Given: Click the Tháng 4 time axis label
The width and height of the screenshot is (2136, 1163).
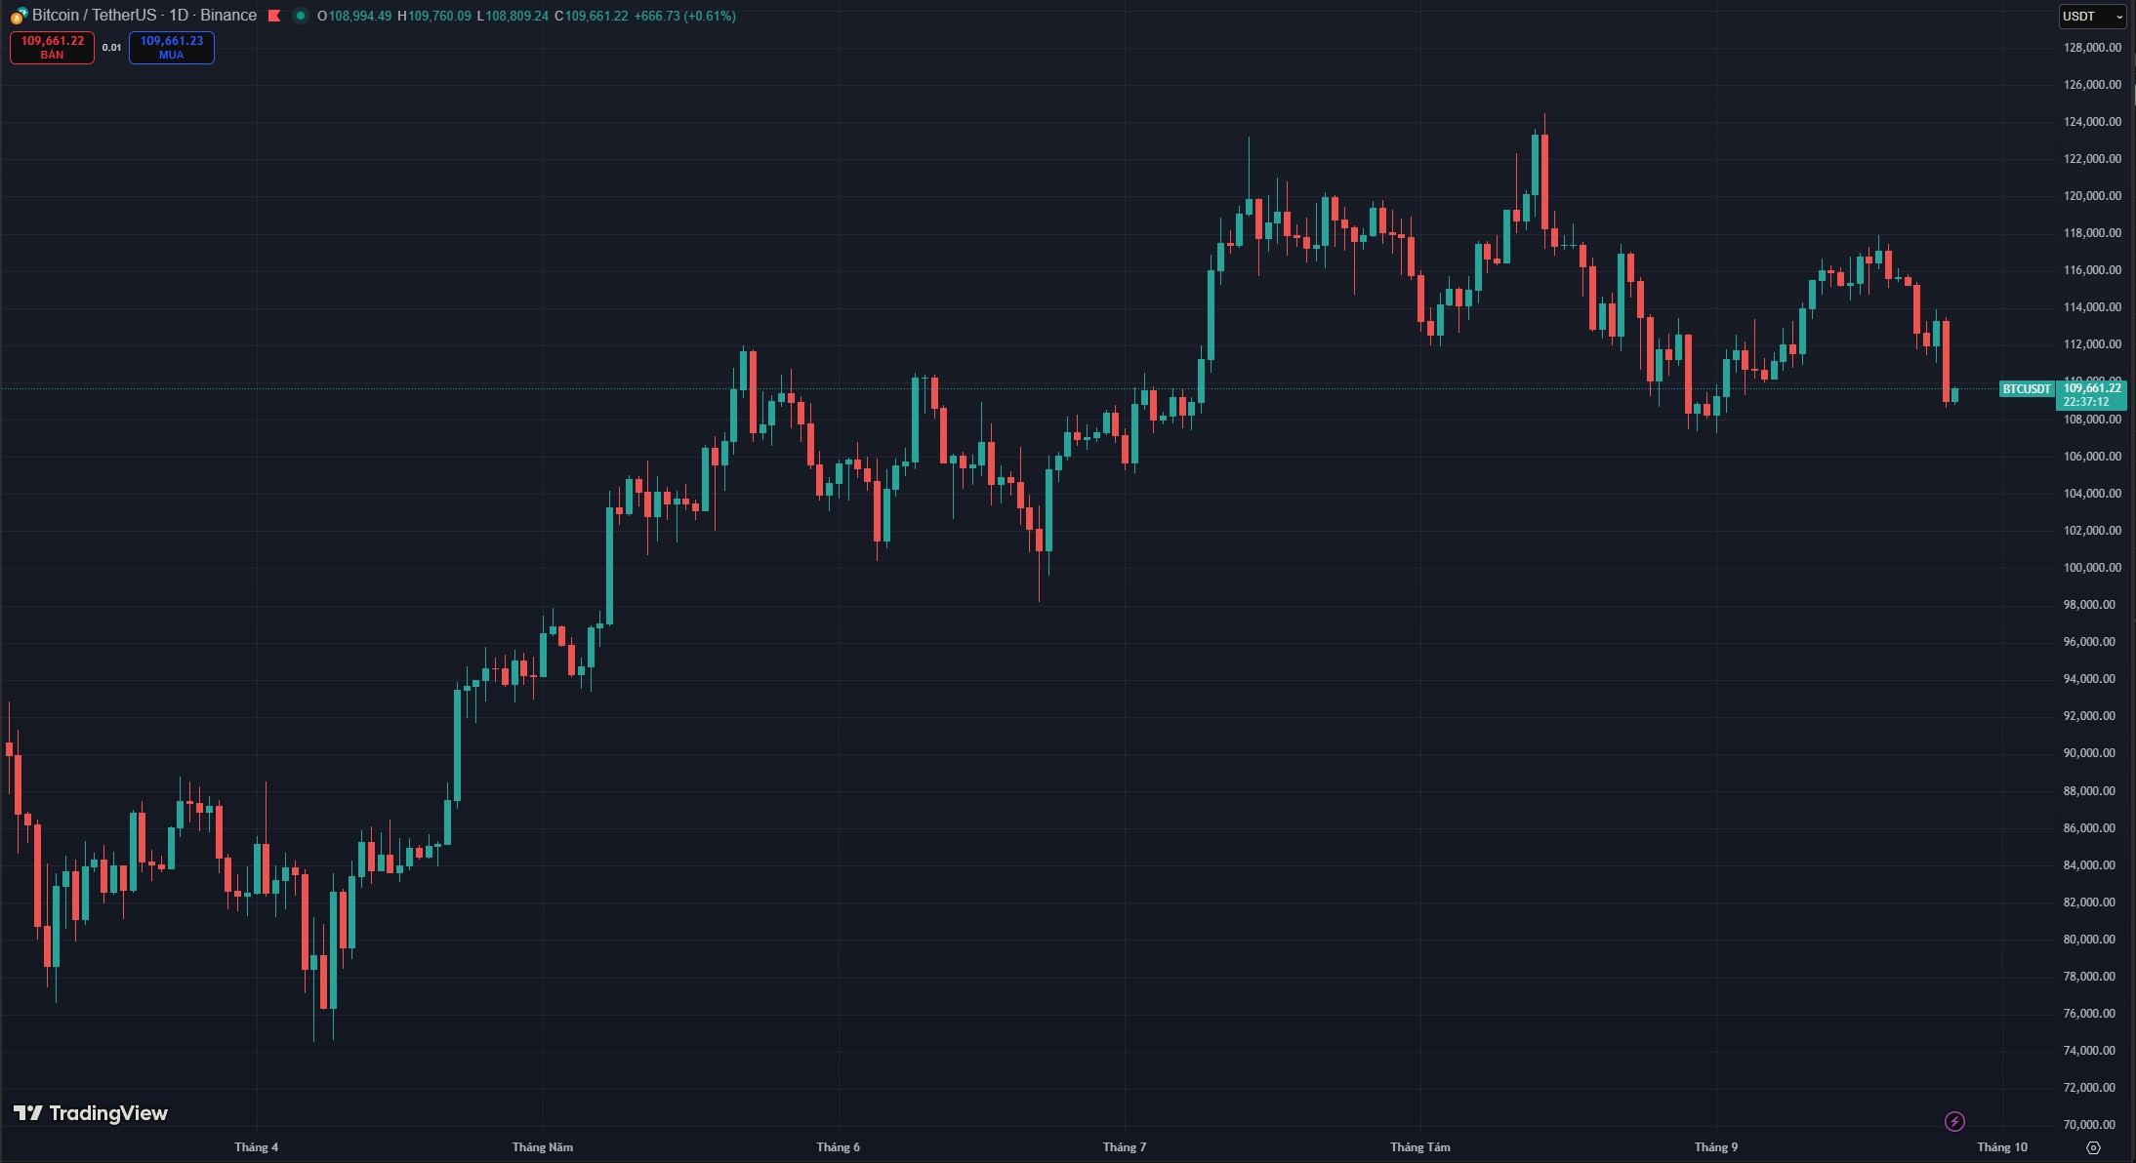Looking at the screenshot, I should point(256,1147).
